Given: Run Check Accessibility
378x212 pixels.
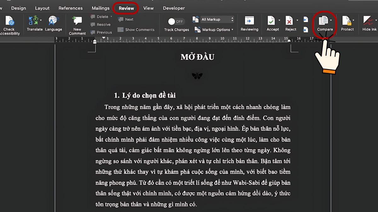Looking at the screenshot, I should [9, 25].
